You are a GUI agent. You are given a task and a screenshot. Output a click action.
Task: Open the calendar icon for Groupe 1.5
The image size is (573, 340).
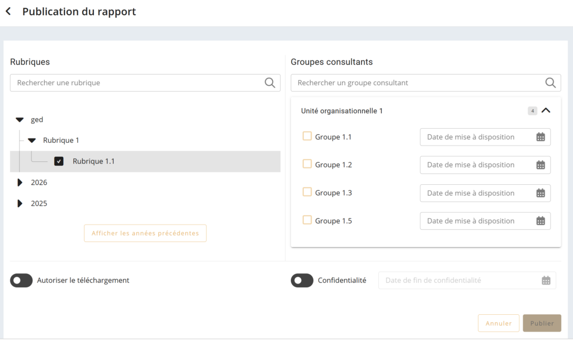click(541, 221)
